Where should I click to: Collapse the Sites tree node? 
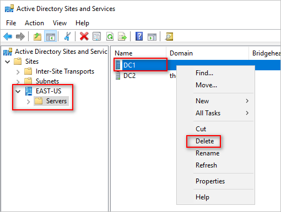(x=8, y=62)
